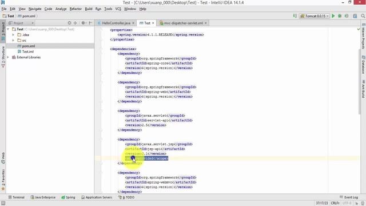Screen dimensions: 366x206
Task: Collapse all icon in Project panel
Action: (x=75, y=23)
